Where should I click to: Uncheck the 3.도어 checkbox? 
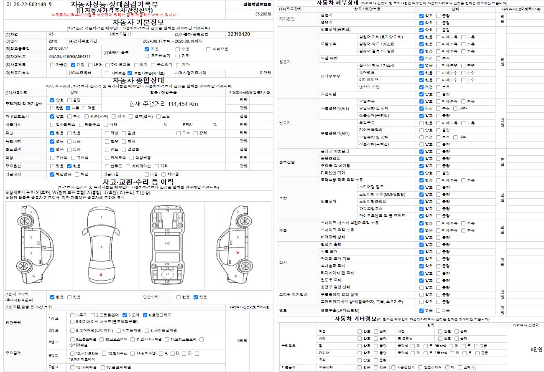(x=125, y=315)
